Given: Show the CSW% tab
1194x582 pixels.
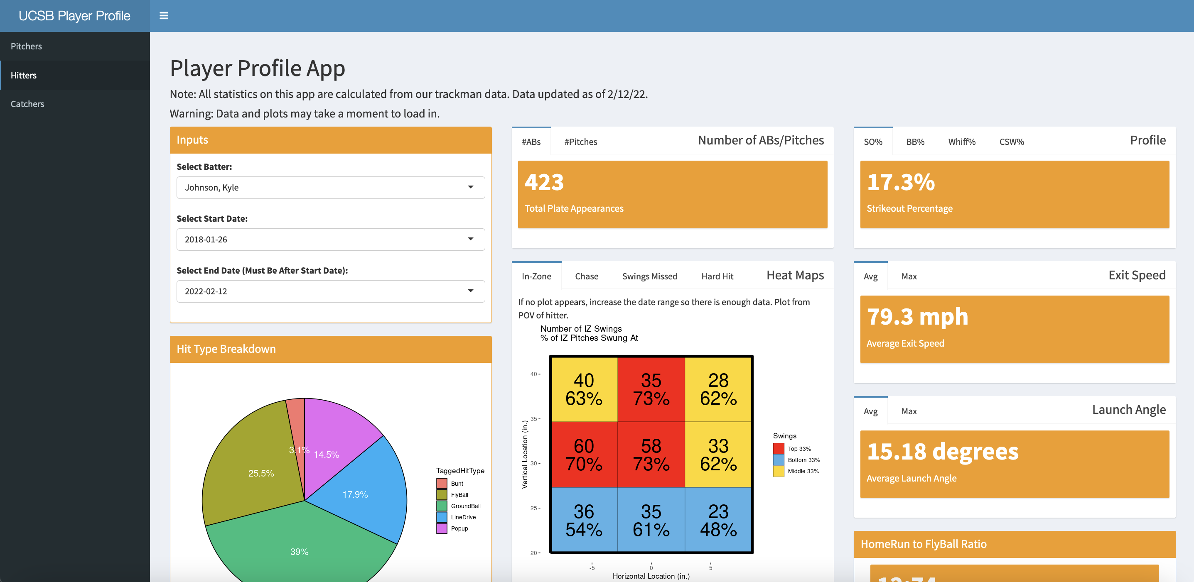Looking at the screenshot, I should coord(1011,142).
